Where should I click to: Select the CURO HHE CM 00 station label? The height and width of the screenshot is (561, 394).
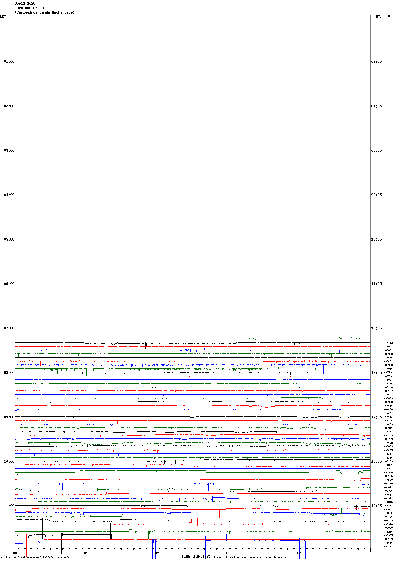pos(29,8)
